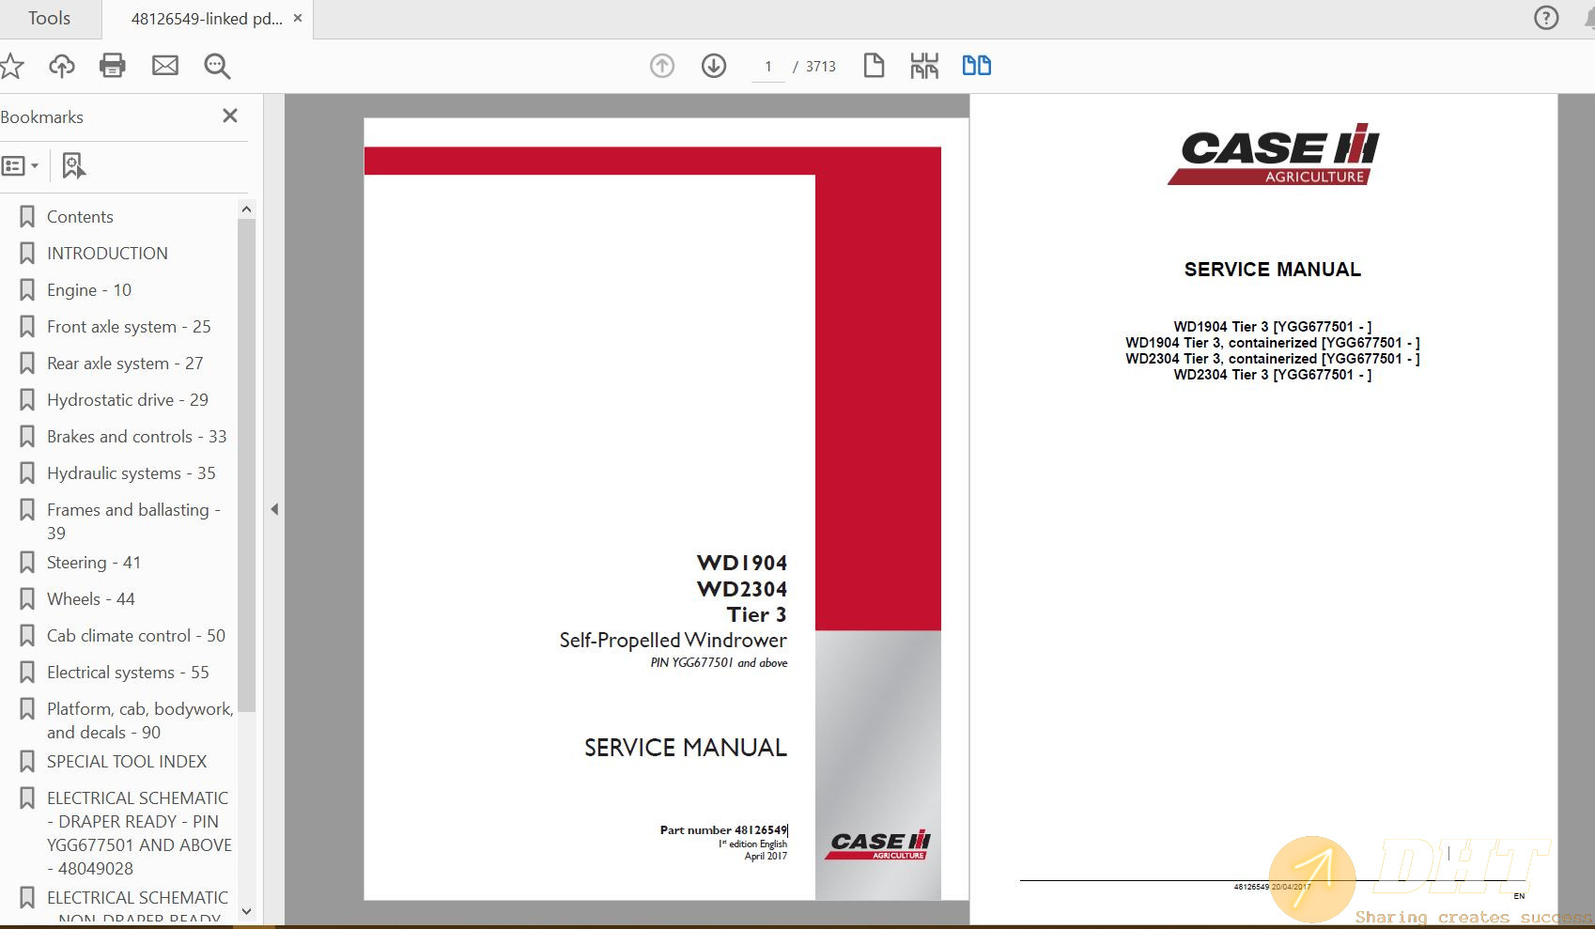This screenshot has height=929, width=1595.
Task: Click the find current bookmark icon
Action: [x=73, y=166]
